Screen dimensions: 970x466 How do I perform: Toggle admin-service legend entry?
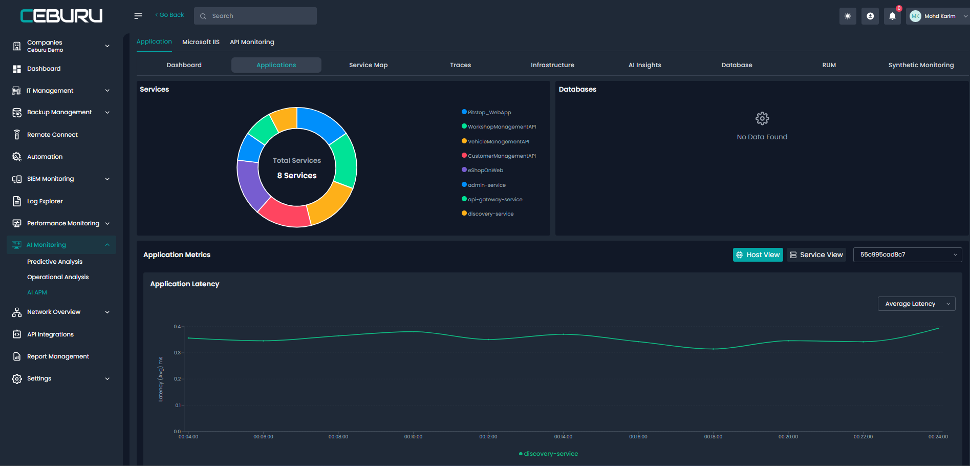(484, 185)
